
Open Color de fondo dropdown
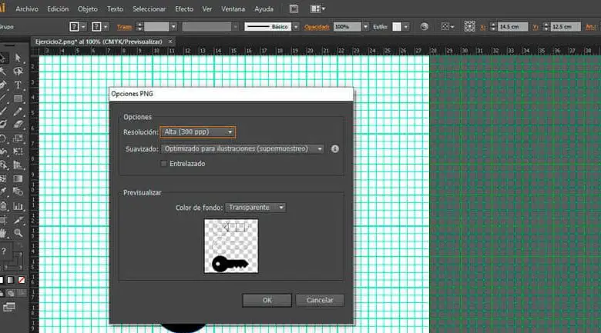coord(256,208)
